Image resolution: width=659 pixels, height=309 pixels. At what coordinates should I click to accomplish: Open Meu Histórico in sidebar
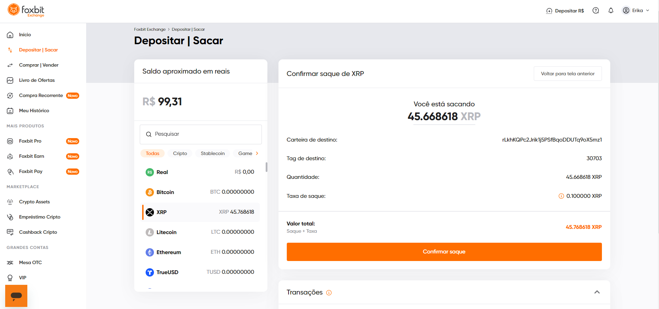tap(34, 110)
